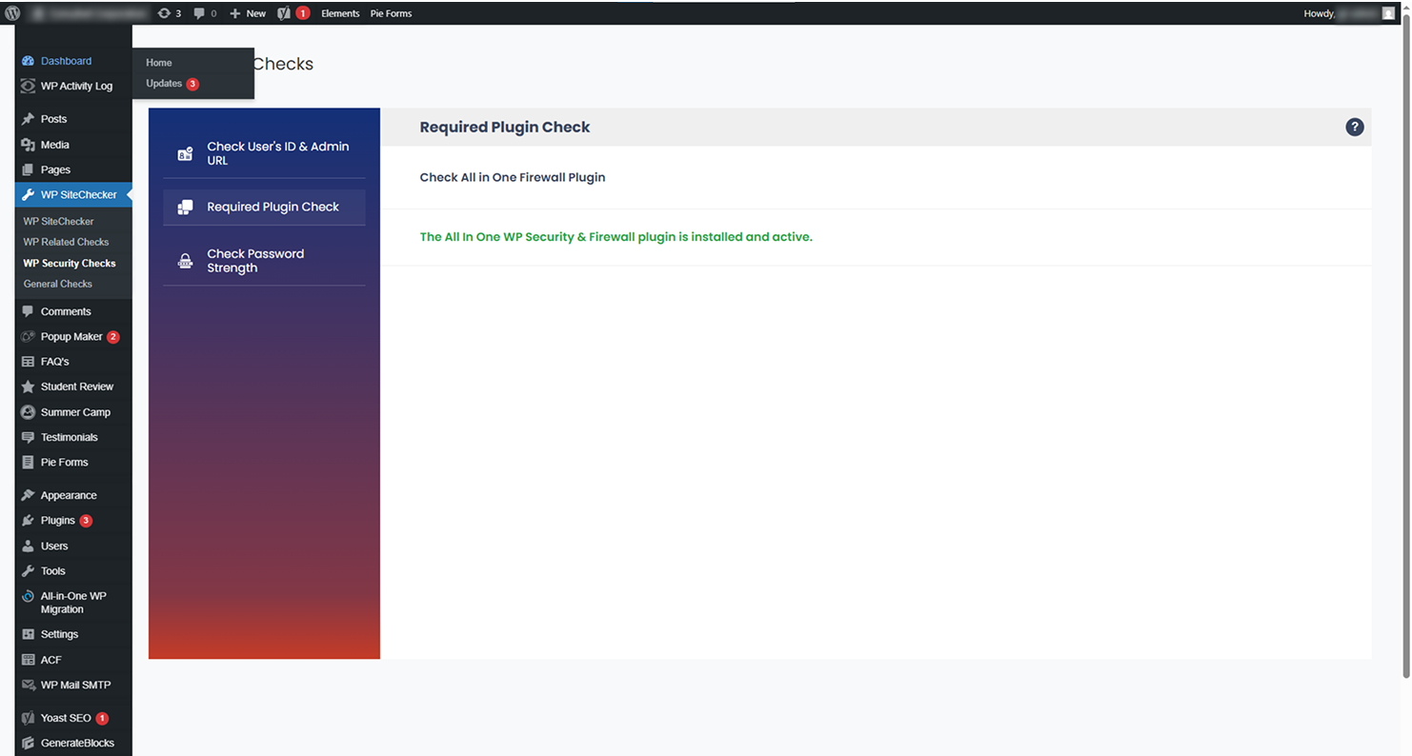The image size is (1412, 756).
Task: Click the Yoast icon in the top admin bar
Action: (284, 13)
